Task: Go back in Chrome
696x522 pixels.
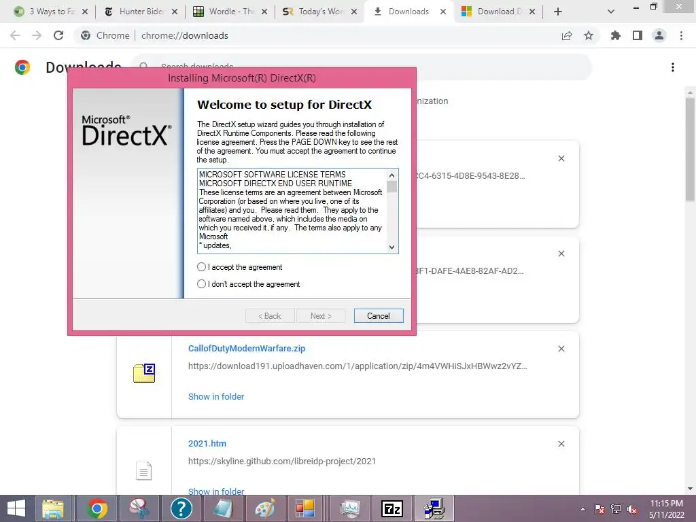Action: pyautogui.click(x=15, y=35)
